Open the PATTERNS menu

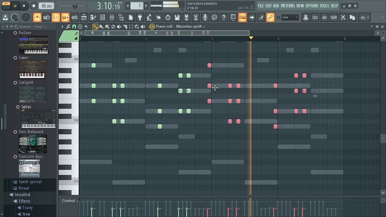(x=288, y=6)
